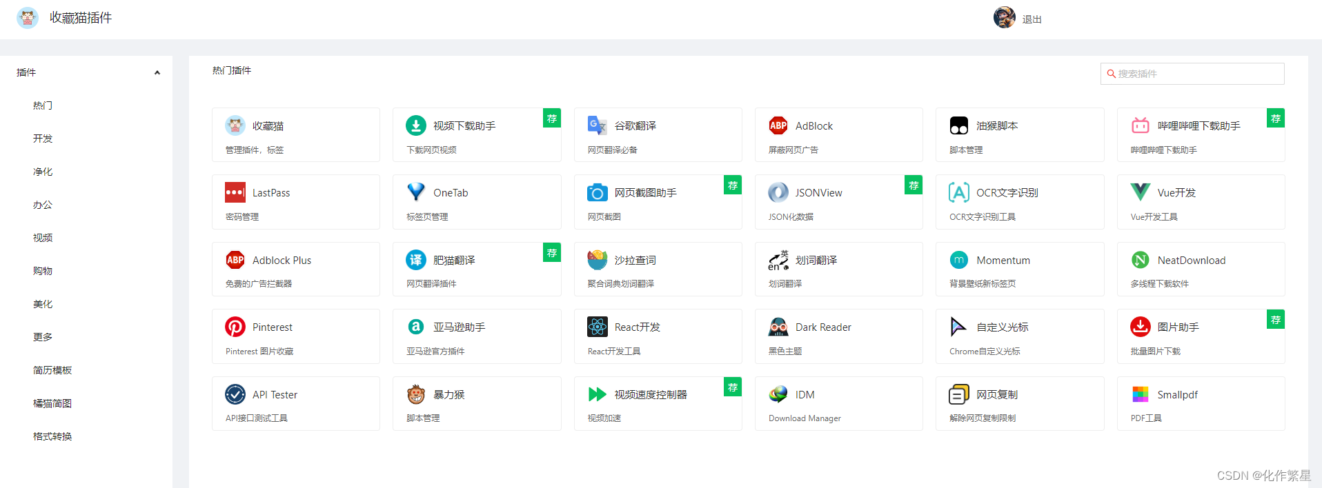Image resolution: width=1322 pixels, height=488 pixels.
Task: Open the 哔哩哔哩下载助手 pink TV icon
Action: tap(1141, 125)
